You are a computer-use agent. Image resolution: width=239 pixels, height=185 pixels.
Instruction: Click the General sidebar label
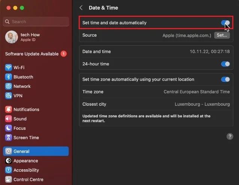click(x=21, y=151)
